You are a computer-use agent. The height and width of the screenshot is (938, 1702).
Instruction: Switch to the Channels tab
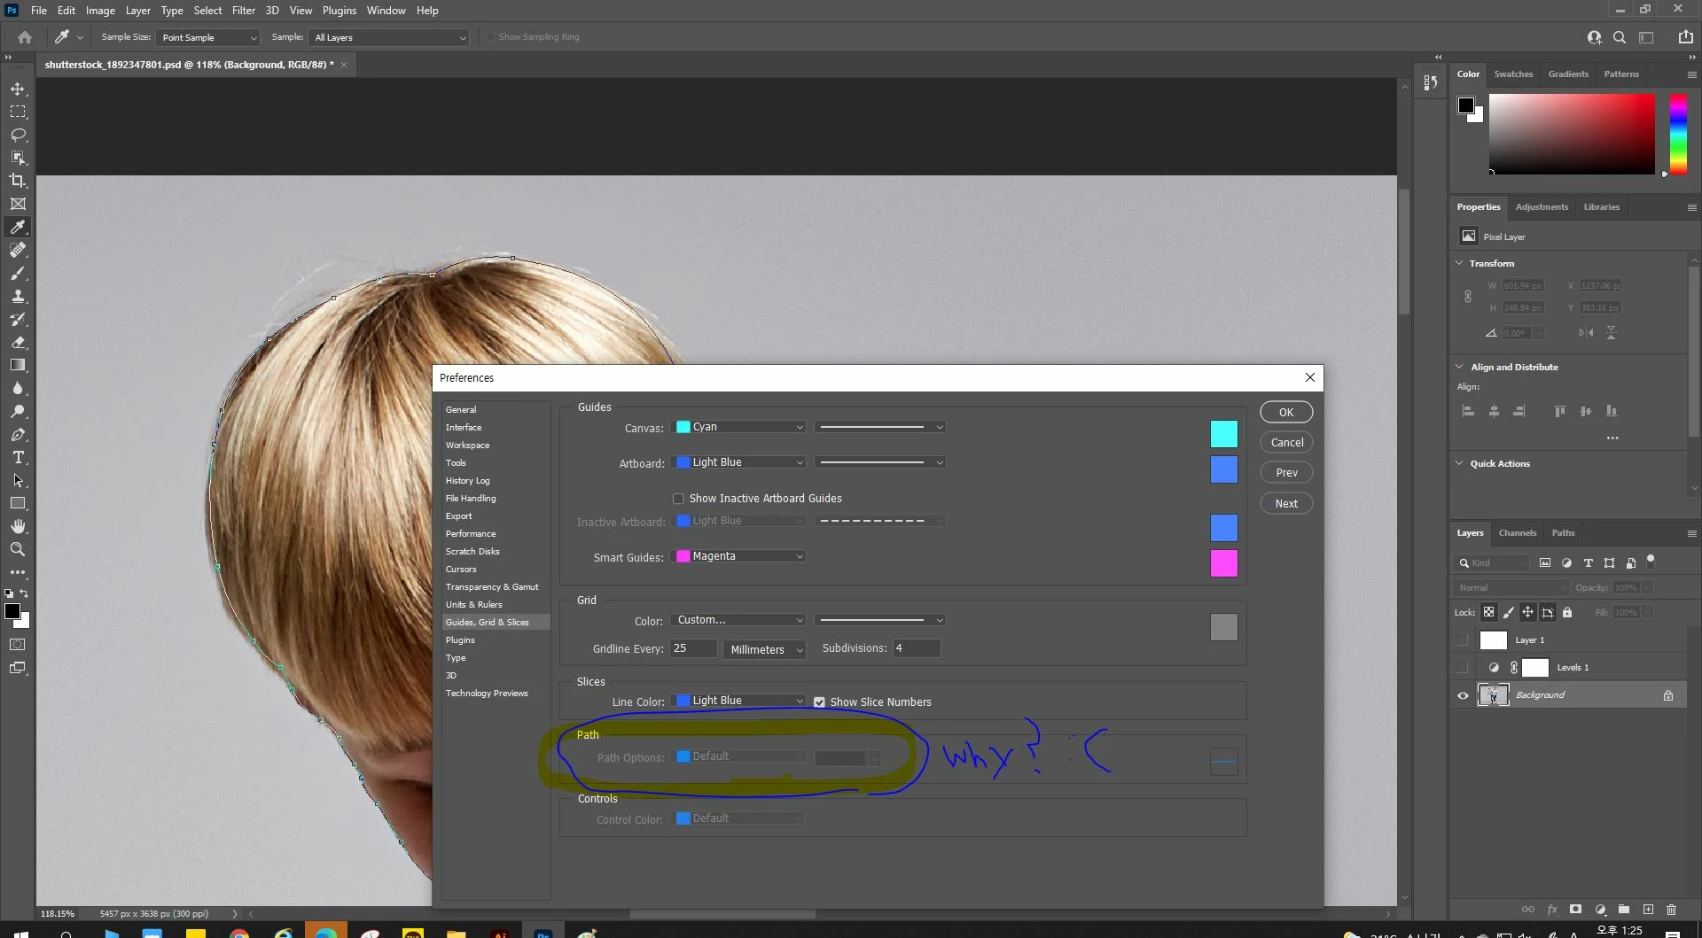1517,533
